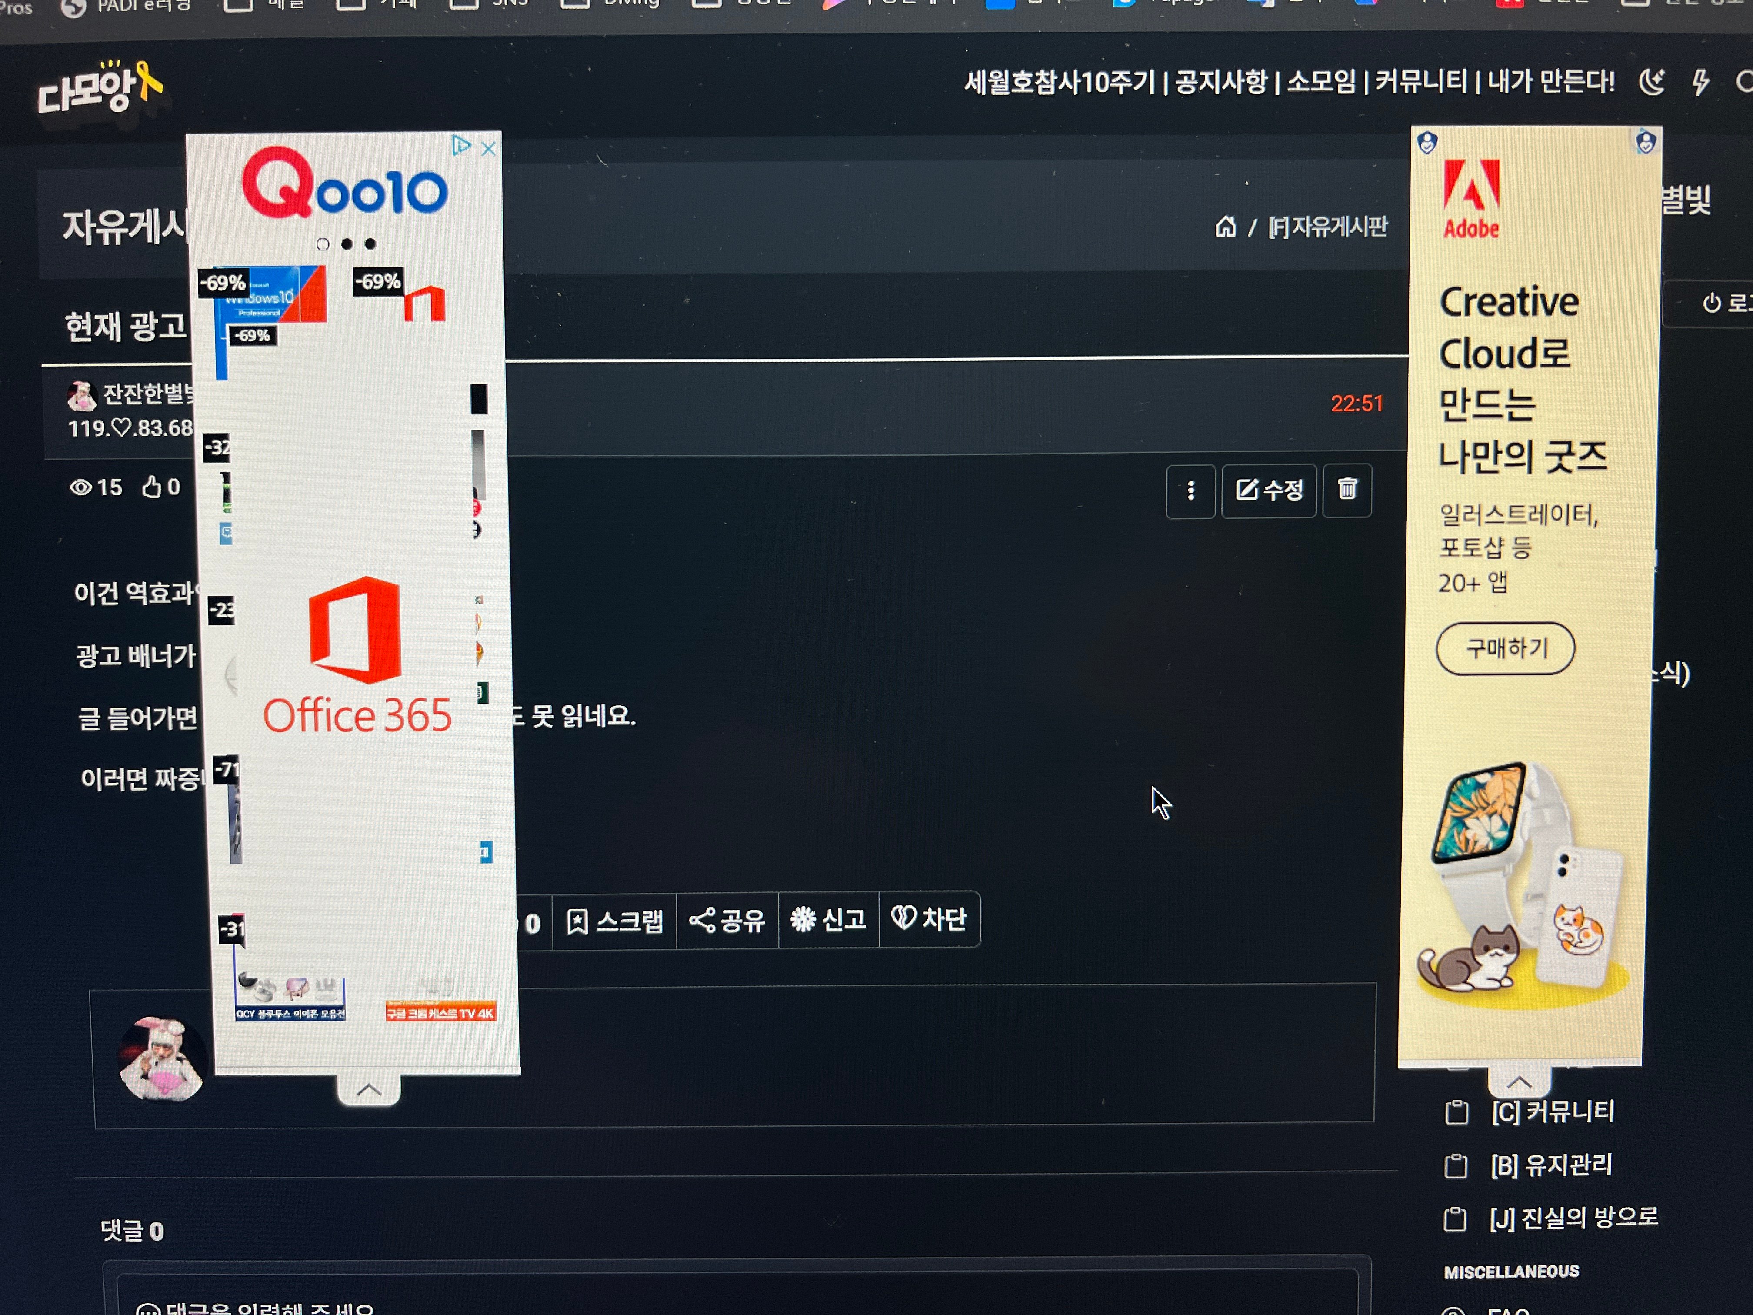Click the clipboard icon beside [B] 유지관리
The width and height of the screenshot is (1753, 1315).
(x=1456, y=1166)
